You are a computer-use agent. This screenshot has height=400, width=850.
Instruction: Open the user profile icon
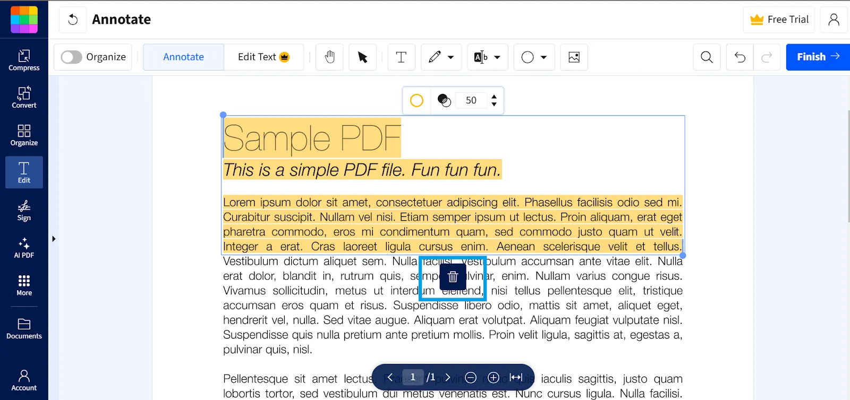(834, 20)
